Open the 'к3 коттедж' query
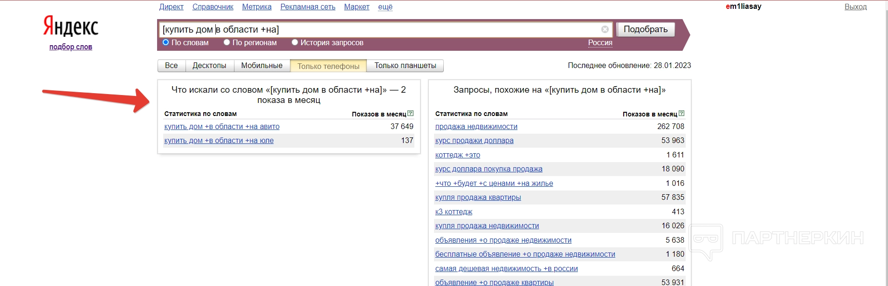This screenshot has width=888, height=286. [454, 212]
